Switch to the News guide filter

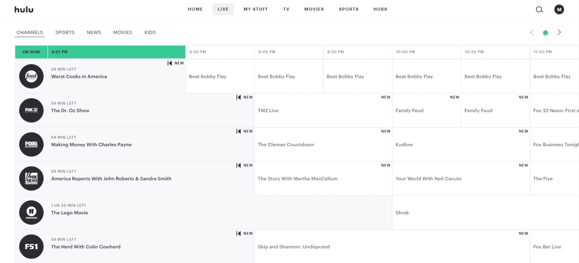94,33
